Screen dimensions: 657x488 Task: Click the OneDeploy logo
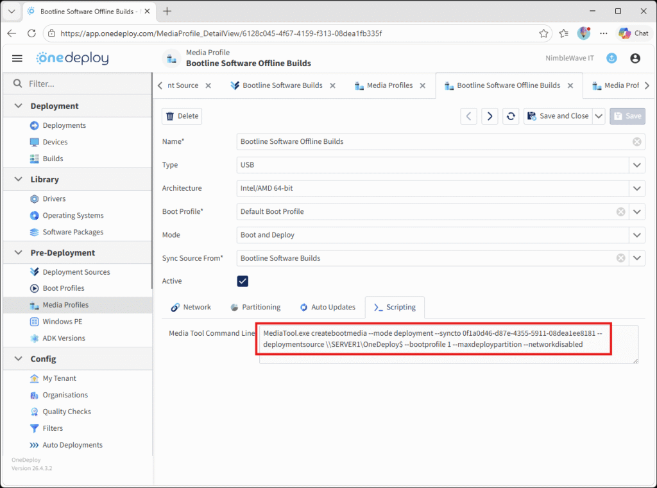(x=72, y=58)
